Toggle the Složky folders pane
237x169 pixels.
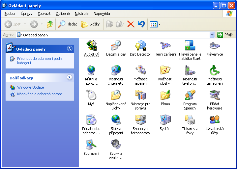pos(90,24)
